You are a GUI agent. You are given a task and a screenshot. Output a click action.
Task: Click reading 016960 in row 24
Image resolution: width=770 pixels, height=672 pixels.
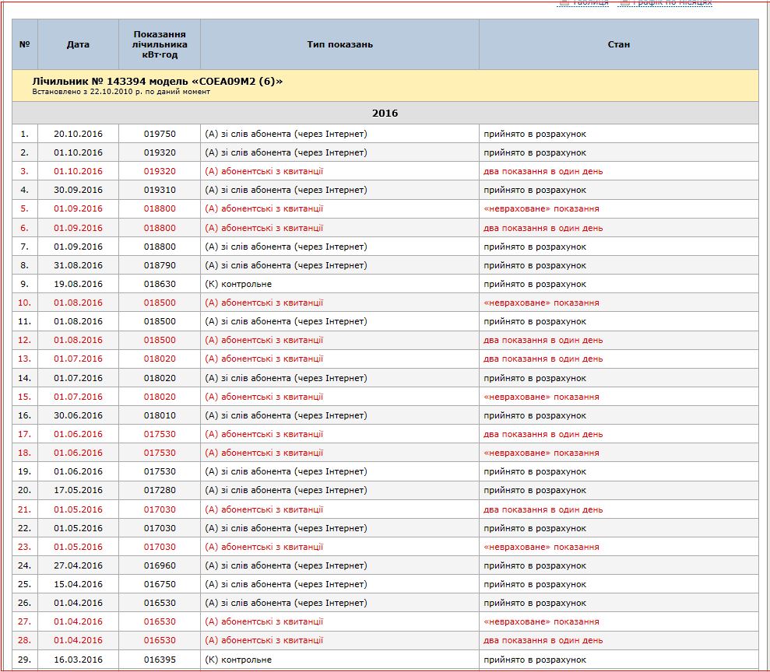pos(160,565)
